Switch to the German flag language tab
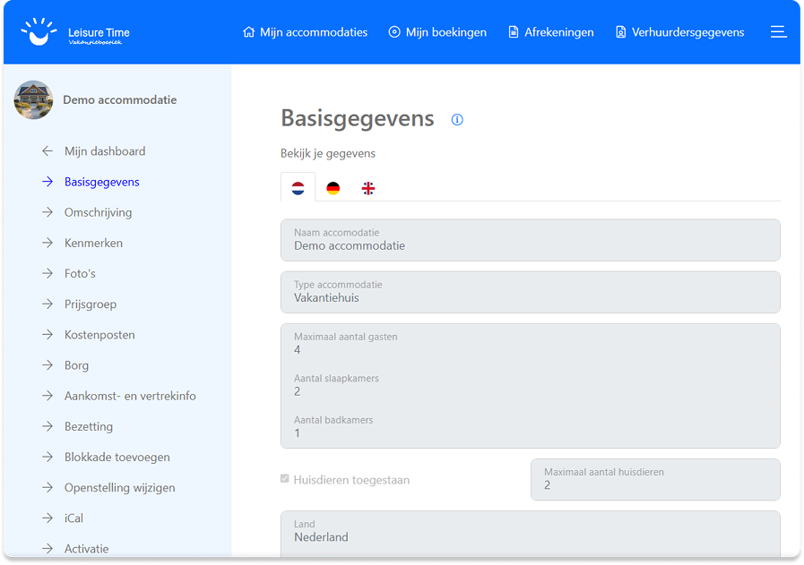Screen dimensions: 804x565 pos(333,187)
